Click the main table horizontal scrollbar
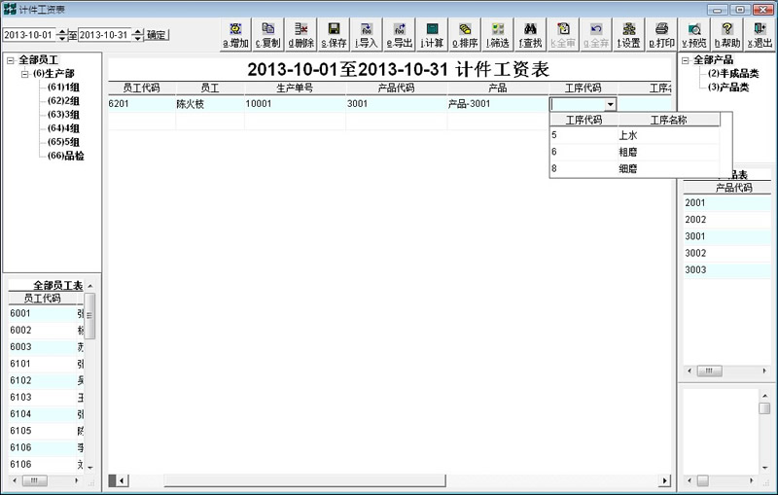Viewport: 778px width, 495px height. 389,479
